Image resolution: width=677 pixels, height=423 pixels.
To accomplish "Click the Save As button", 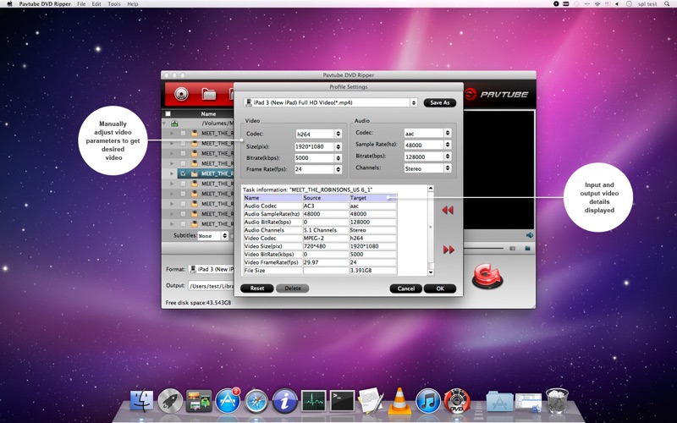I will pos(440,102).
